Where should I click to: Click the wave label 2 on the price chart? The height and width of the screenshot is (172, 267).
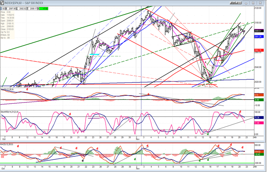[199, 47]
